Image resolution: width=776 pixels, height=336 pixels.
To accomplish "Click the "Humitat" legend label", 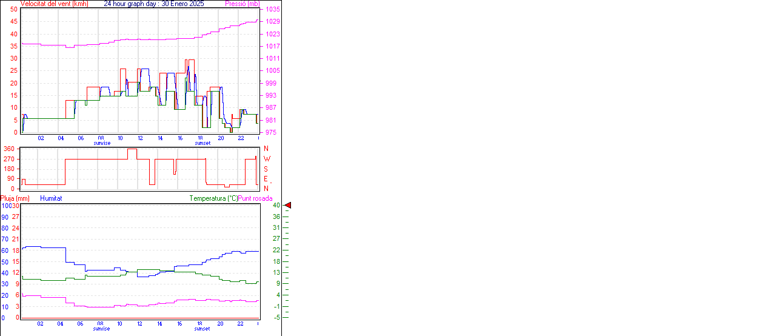I will point(51,198).
